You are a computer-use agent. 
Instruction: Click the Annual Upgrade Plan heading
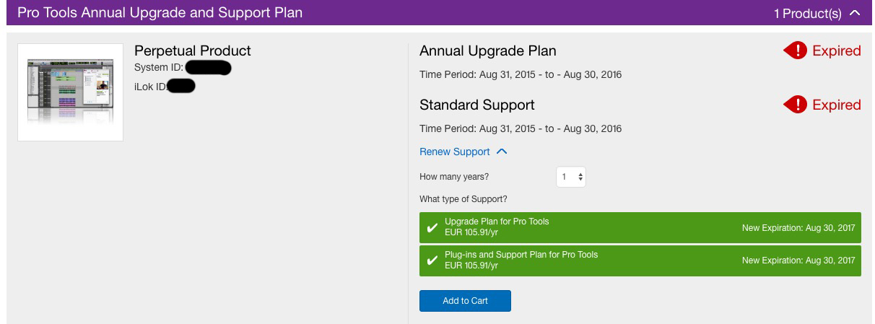(487, 51)
